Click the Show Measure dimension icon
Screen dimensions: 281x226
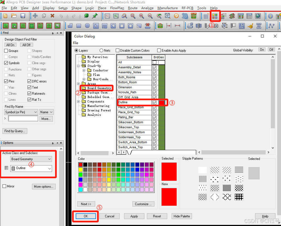[178, 26]
